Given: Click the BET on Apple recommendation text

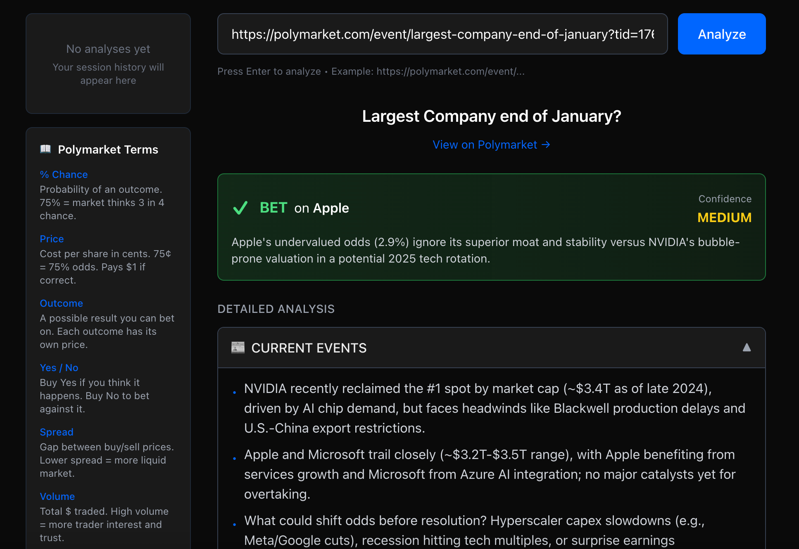Looking at the screenshot, I should tap(304, 208).
